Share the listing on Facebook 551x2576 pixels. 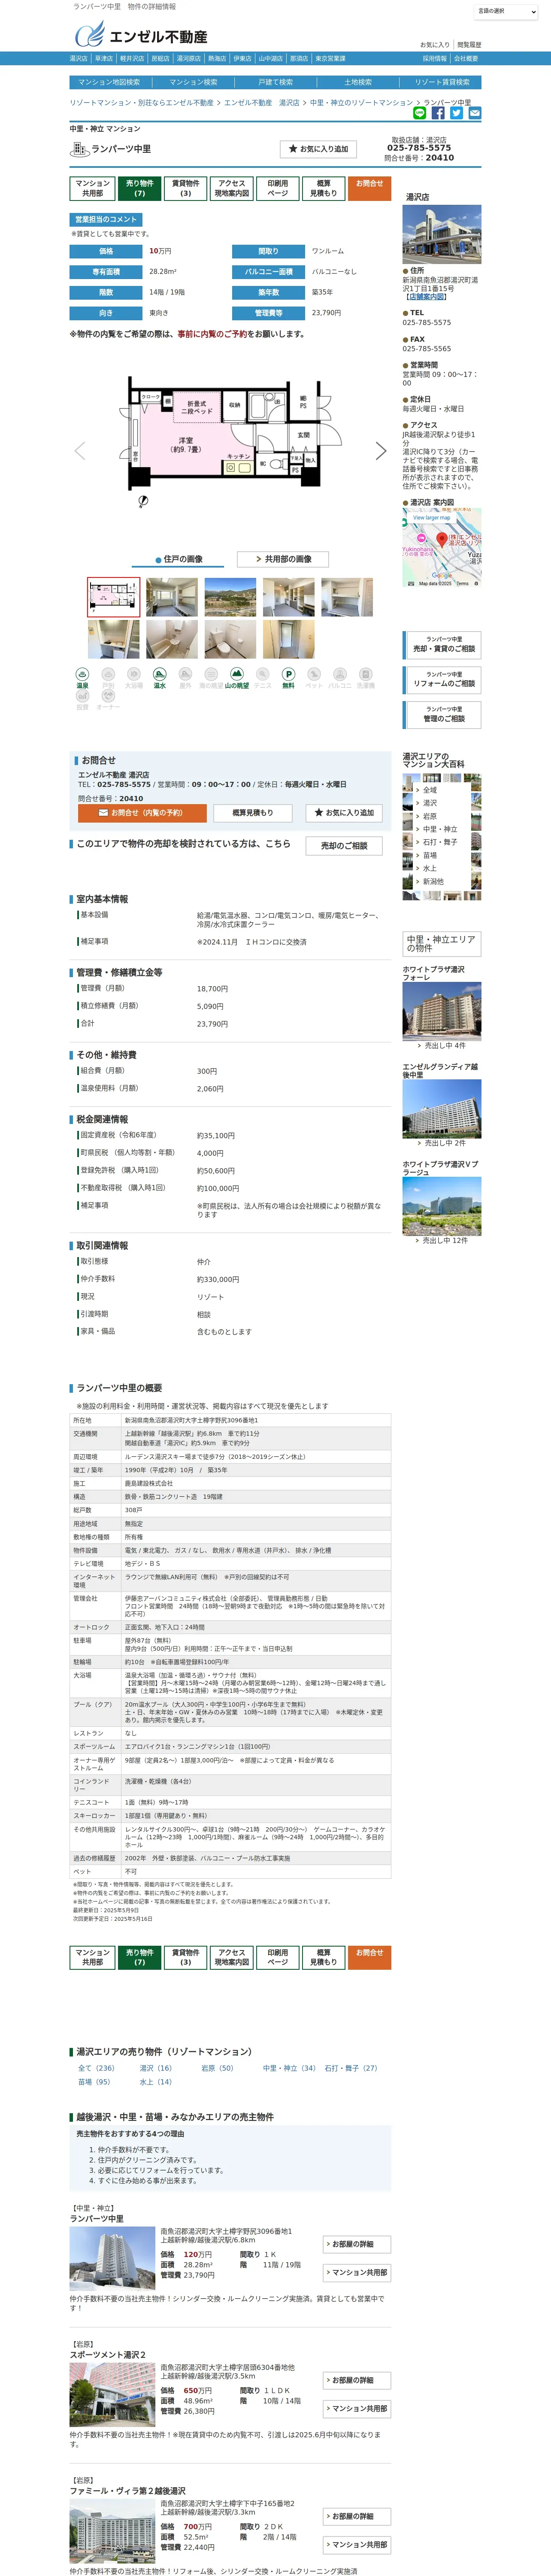tap(438, 113)
